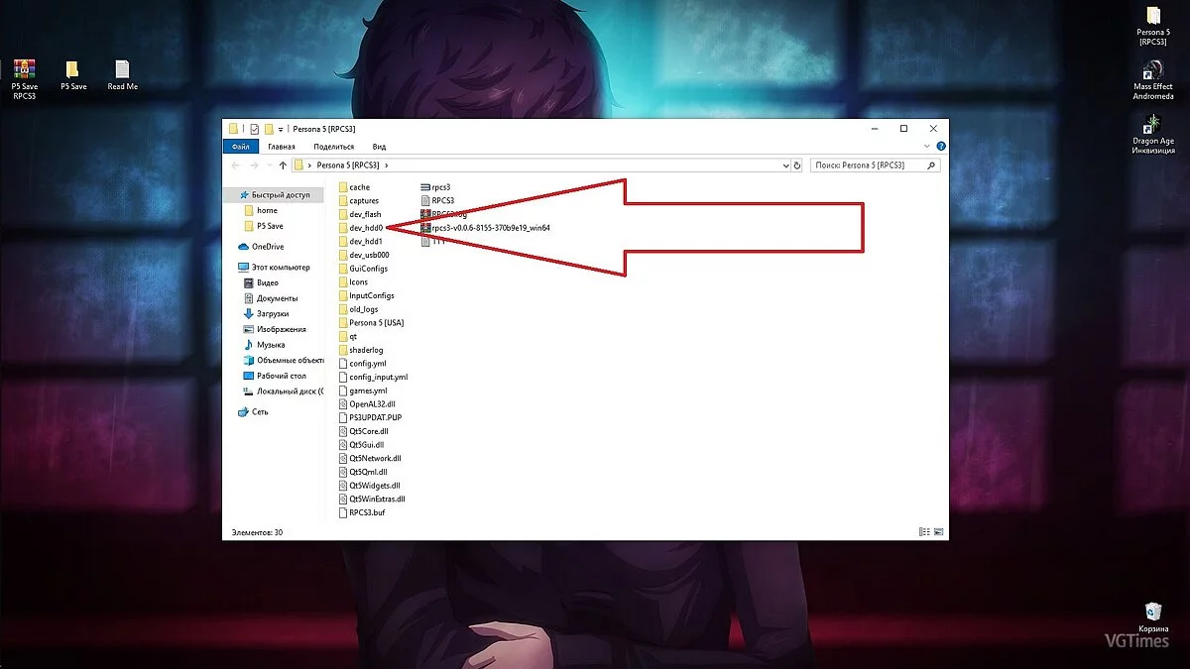Select the config_input.yml file
The height and width of the screenshot is (669, 1190).
coord(372,377)
